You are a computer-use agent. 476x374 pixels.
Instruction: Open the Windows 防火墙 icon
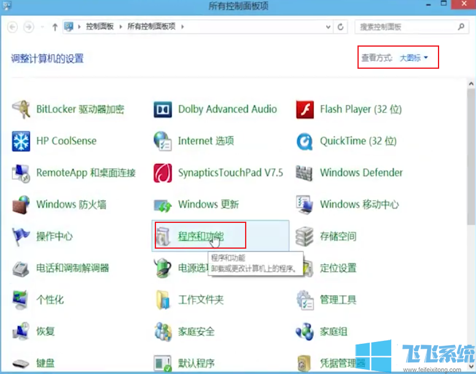pyautogui.click(x=21, y=205)
